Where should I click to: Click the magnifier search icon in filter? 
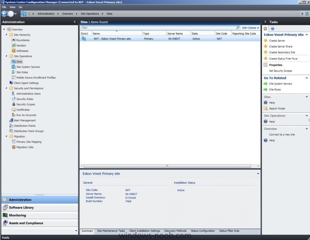click(238, 27)
